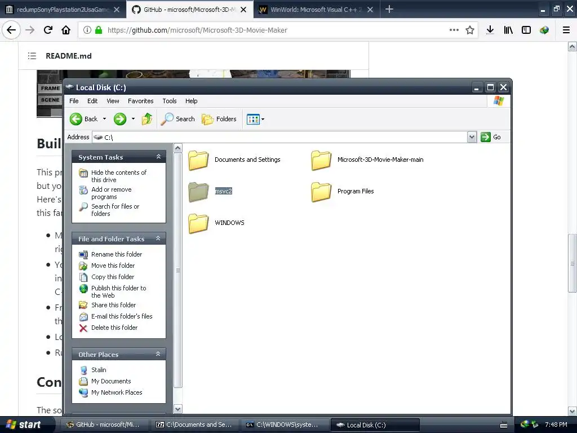Open Firefox downloads arrow icon
The width and height of the screenshot is (577, 433).
tap(490, 30)
